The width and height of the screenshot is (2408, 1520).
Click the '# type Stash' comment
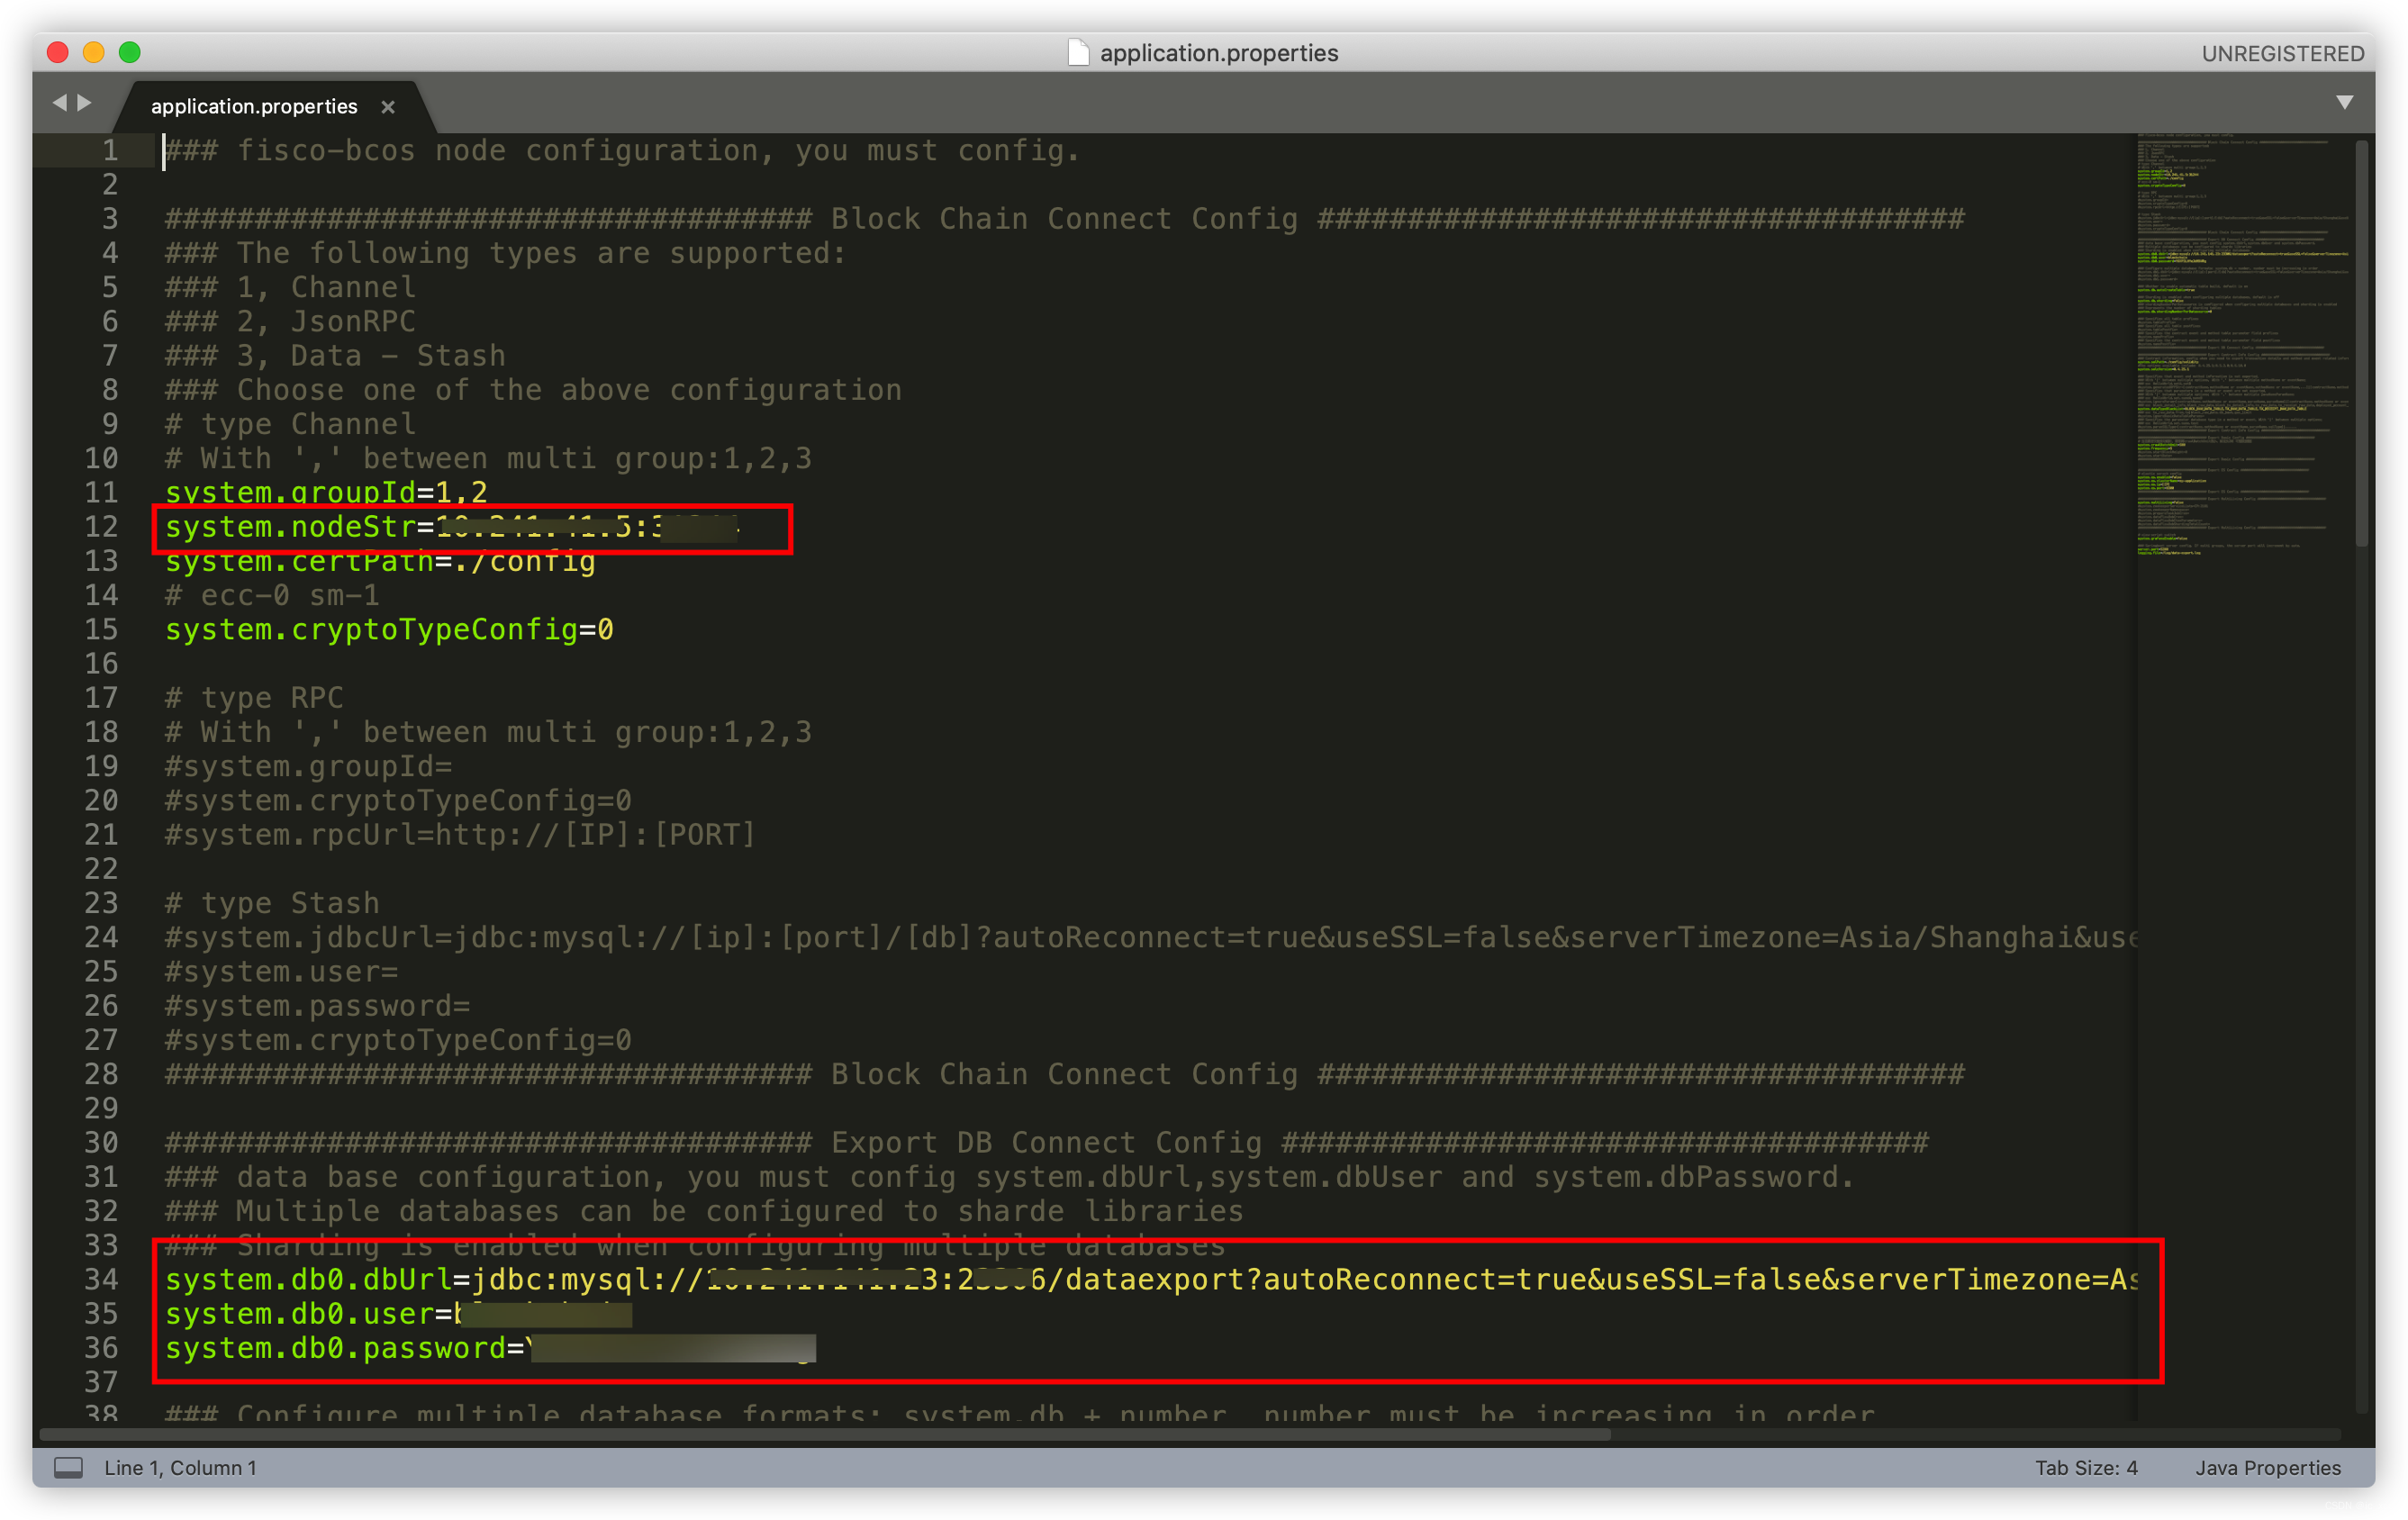272,903
